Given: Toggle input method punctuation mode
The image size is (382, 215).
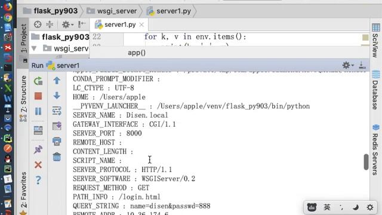Looking at the screenshot, I should 341,207.
